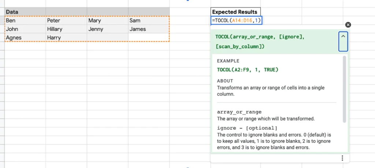Open the three-dot options menu in help box
The height and width of the screenshot is (168, 375).
tap(342, 158)
